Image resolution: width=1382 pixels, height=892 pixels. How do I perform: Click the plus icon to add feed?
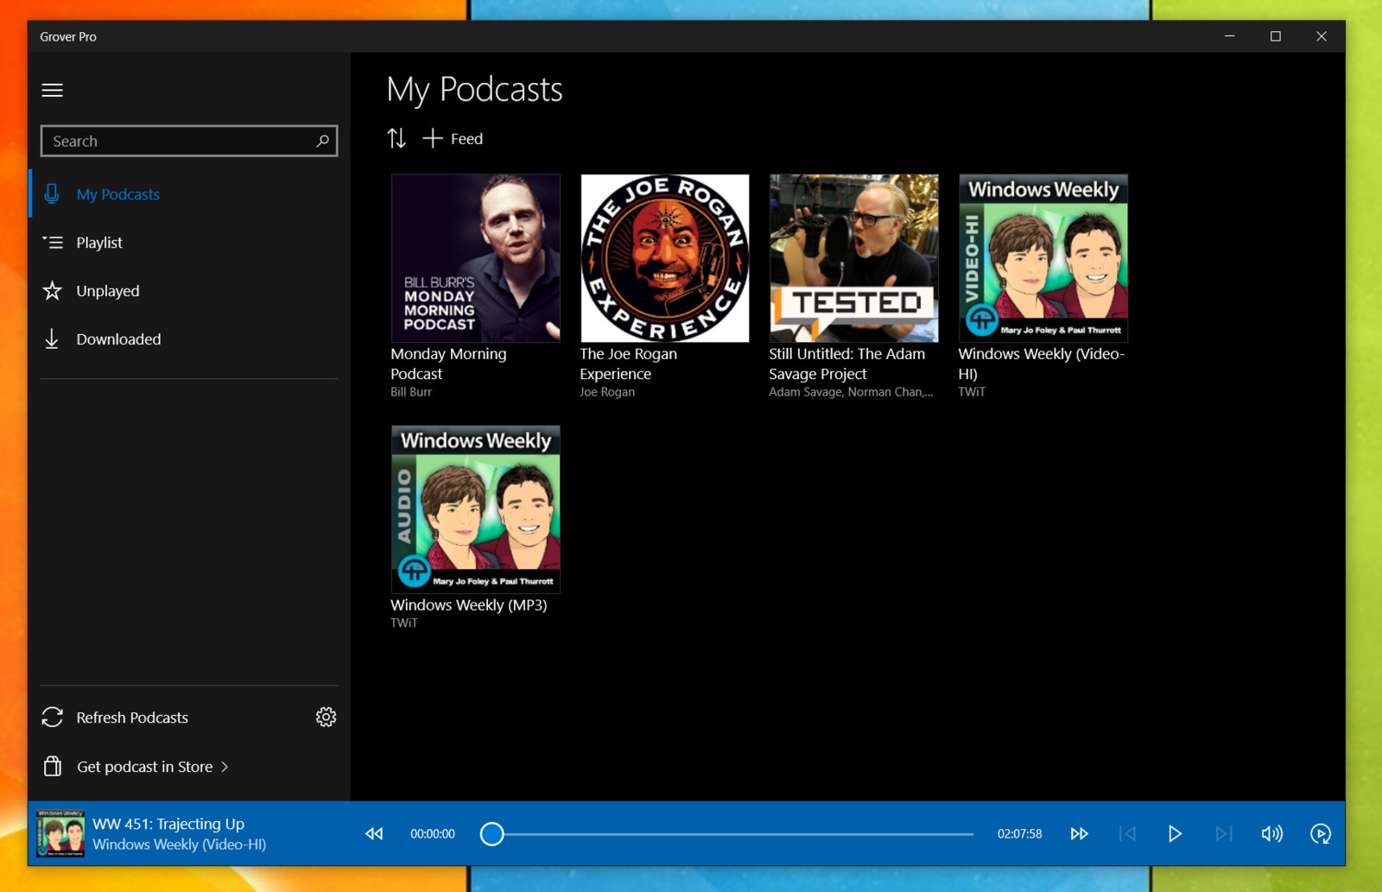[x=432, y=138]
